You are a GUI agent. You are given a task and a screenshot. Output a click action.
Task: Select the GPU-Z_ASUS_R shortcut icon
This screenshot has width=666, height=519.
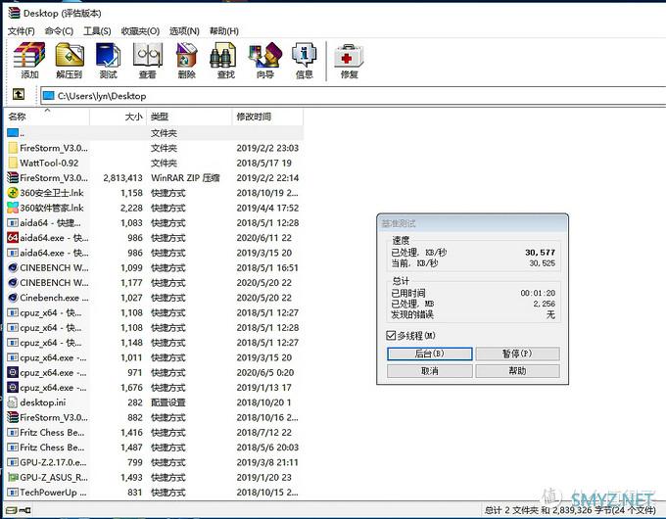pos(13,477)
